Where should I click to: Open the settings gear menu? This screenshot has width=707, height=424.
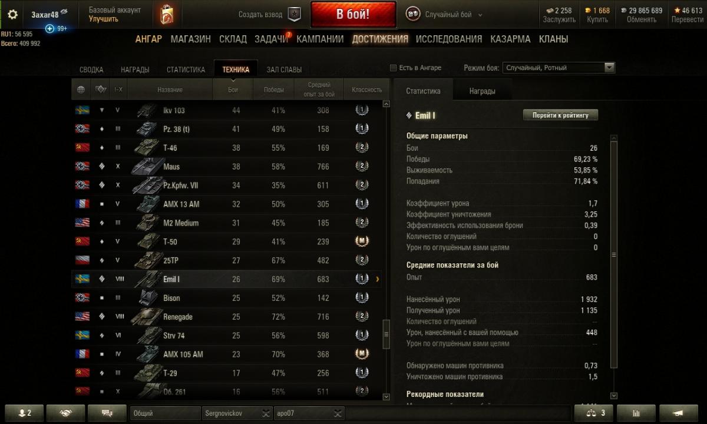[x=12, y=14]
